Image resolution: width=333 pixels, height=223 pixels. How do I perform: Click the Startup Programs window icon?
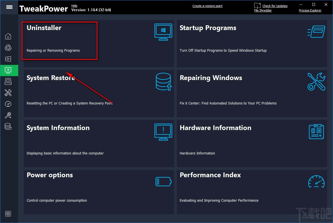tap(316, 32)
